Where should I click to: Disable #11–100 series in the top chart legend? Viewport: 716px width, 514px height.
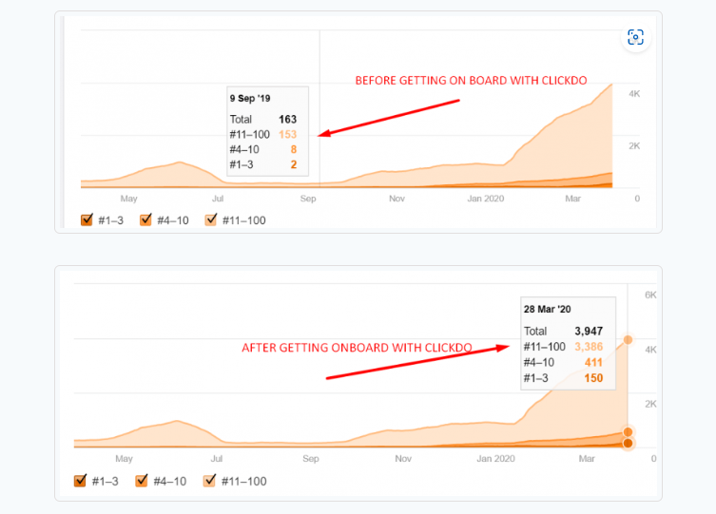coord(211,220)
